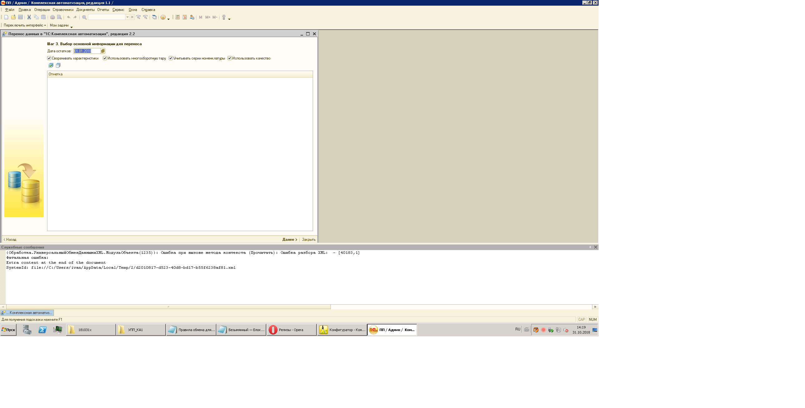Screen dimensions: 805x408
Task: Click the Print preview icon
Action: click(59, 17)
